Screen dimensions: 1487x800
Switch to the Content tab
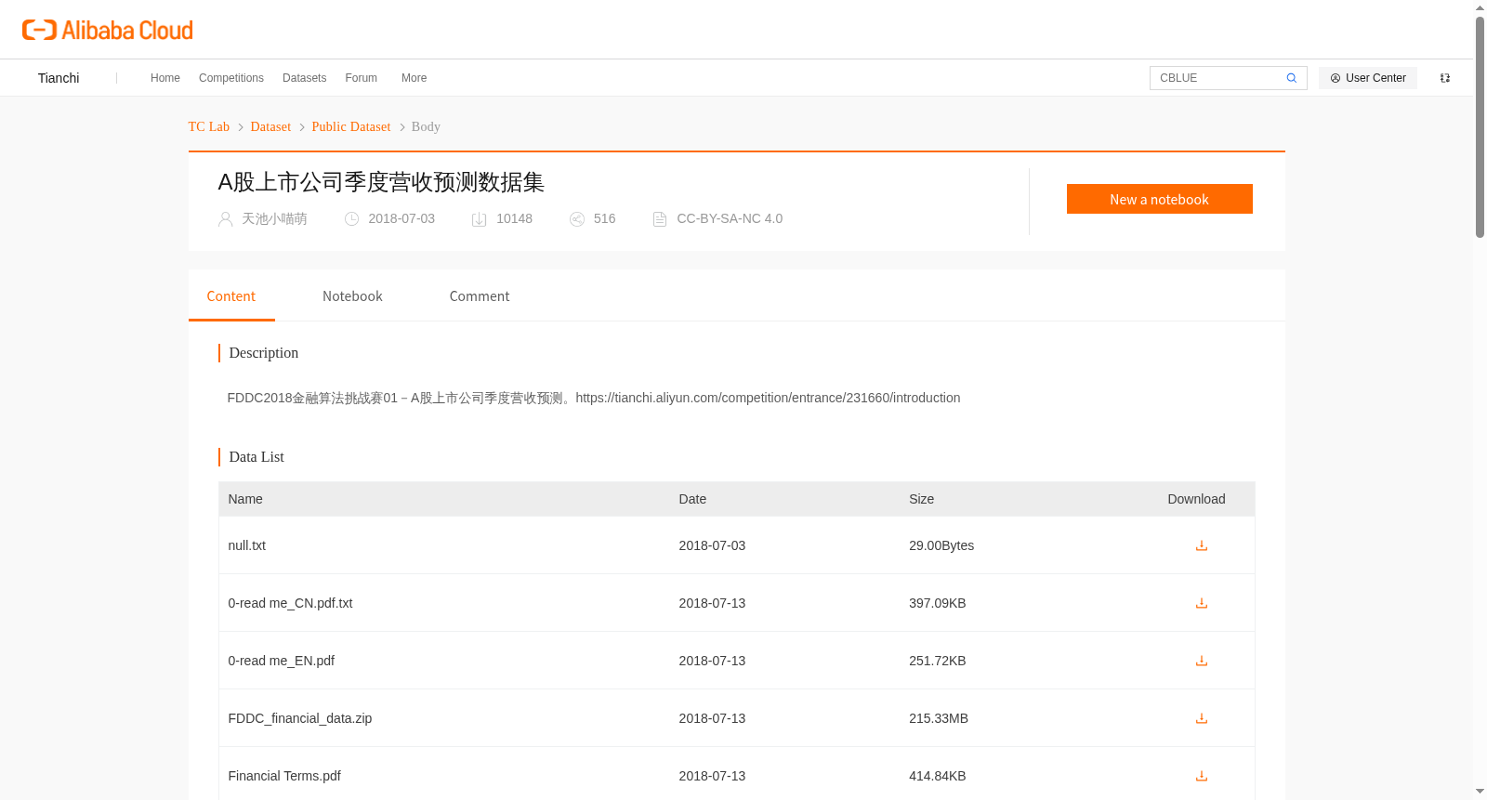[231, 296]
